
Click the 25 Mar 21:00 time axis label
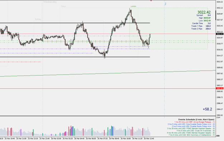pyautogui.click(x=21, y=138)
